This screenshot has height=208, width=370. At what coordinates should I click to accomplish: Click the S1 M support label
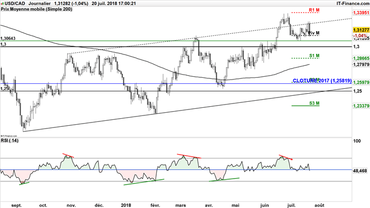pyautogui.click(x=314, y=56)
